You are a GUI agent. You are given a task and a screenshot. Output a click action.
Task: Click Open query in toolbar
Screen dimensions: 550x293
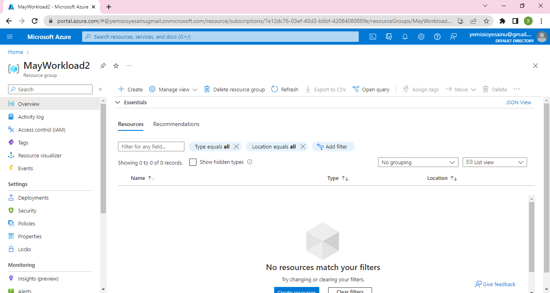[371, 89]
